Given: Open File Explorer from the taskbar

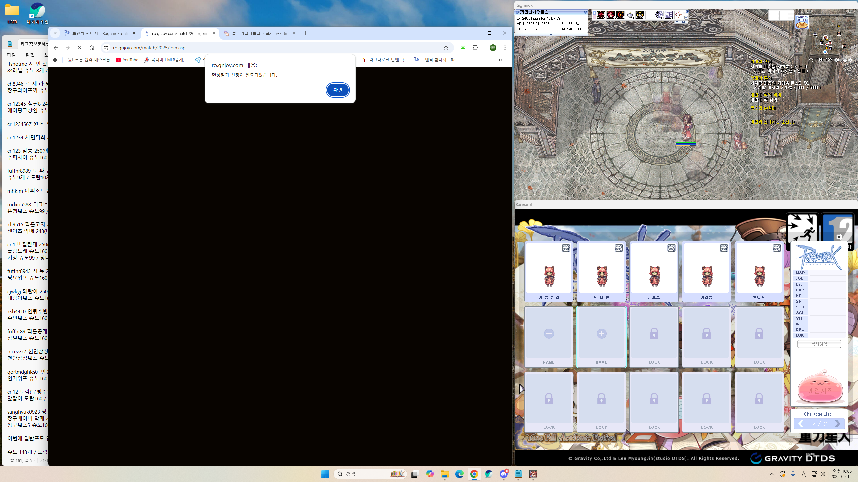Looking at the screenshot, I should [445, 474].
